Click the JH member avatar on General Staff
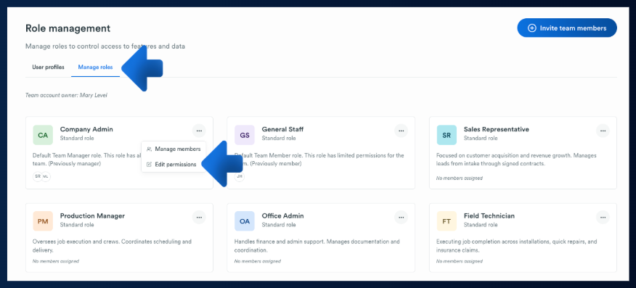636x288 pixels. (240, 176)
